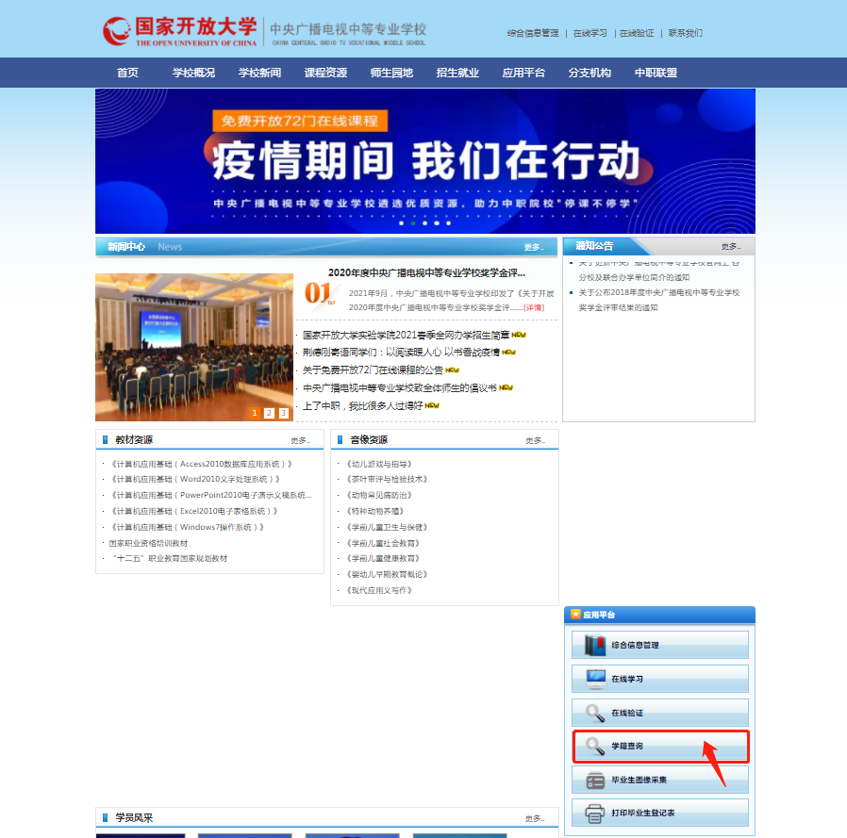Click the first banner carousel dot

coord(402,223)
